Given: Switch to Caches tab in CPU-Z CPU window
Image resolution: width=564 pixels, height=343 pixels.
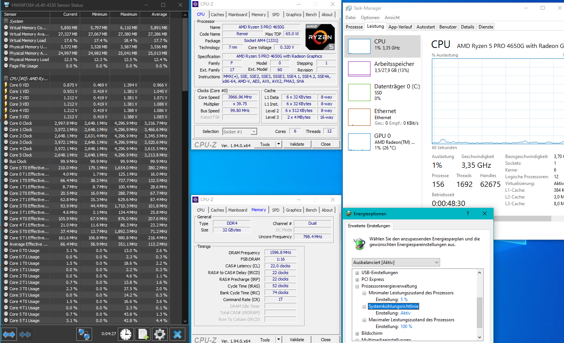Looking at the screenshot, I should 217,15.
